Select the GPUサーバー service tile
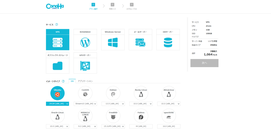This screenshot has width=271, height=129. [85, 63]
